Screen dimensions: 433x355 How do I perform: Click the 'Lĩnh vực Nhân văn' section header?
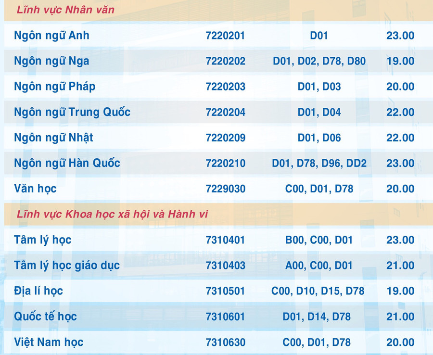tap(65, 10)
